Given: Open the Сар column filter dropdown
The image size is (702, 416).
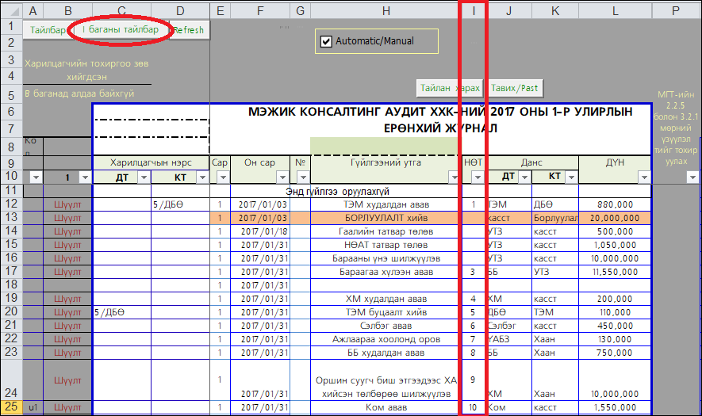Looking at the screenshot, I should 221,177.
